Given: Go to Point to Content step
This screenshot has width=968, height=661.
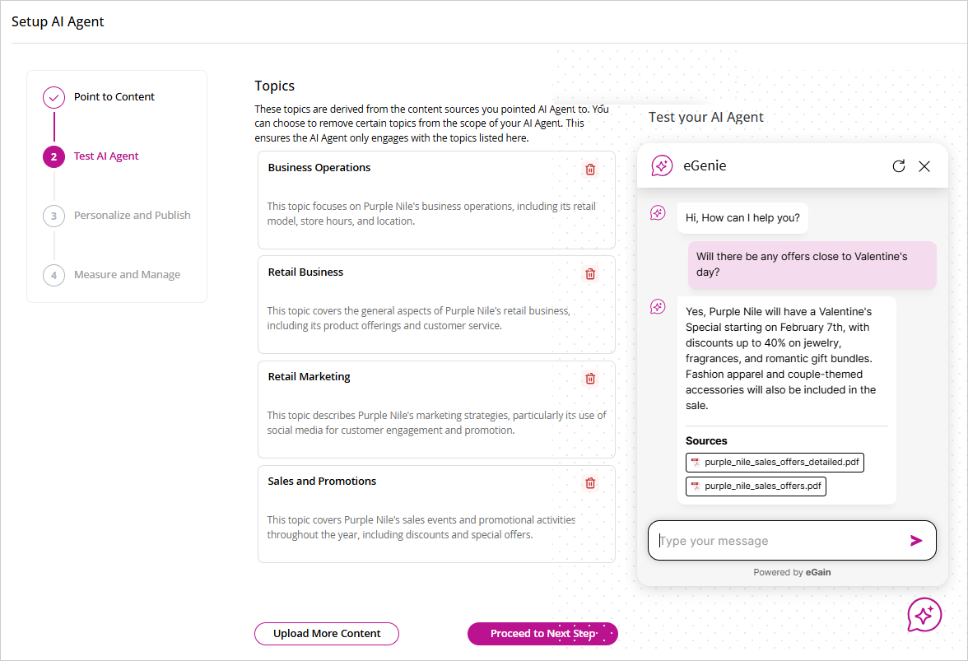Looking at the screenshot, I should (x=114, y=97).
